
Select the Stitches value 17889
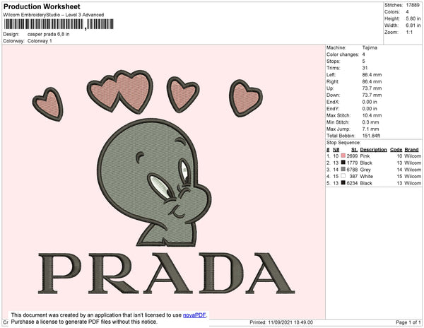coord(413,5)
